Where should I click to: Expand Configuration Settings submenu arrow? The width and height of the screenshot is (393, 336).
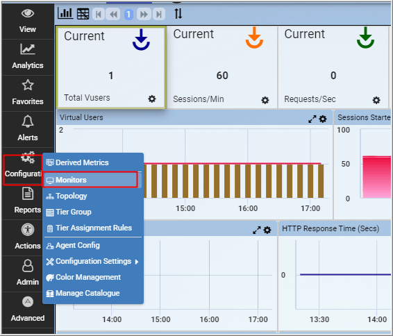click(x=137, y=262)
